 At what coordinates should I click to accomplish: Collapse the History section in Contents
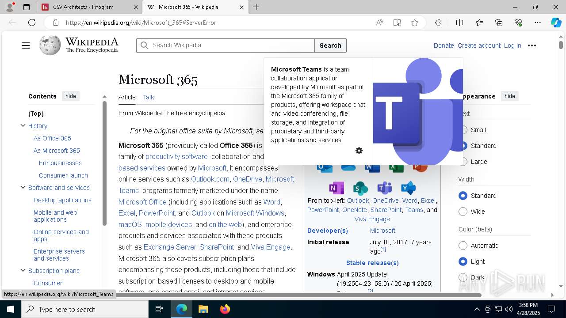[x=23, y=125]
